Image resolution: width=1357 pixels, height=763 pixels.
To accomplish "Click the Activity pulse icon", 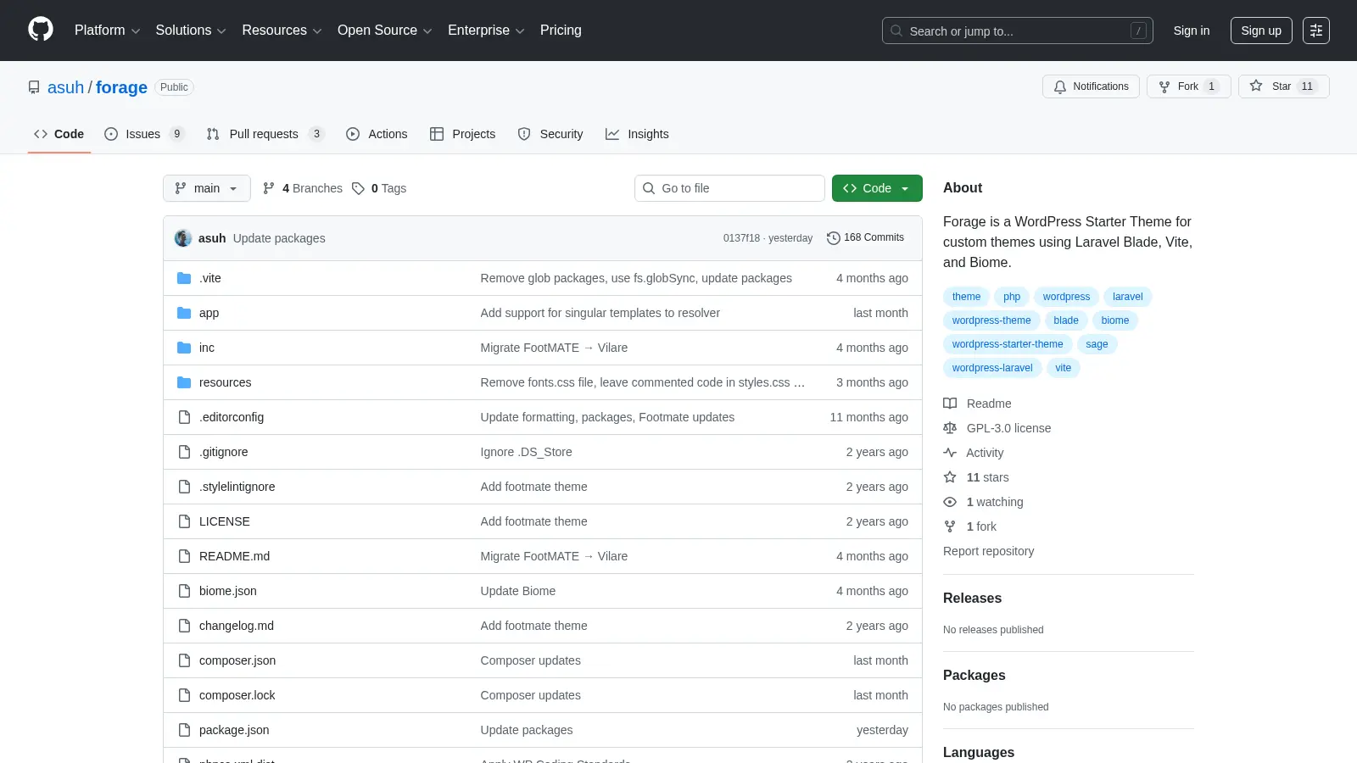I will [950, 453].
